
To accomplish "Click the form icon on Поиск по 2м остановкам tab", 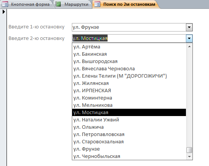I will [97, 4].
